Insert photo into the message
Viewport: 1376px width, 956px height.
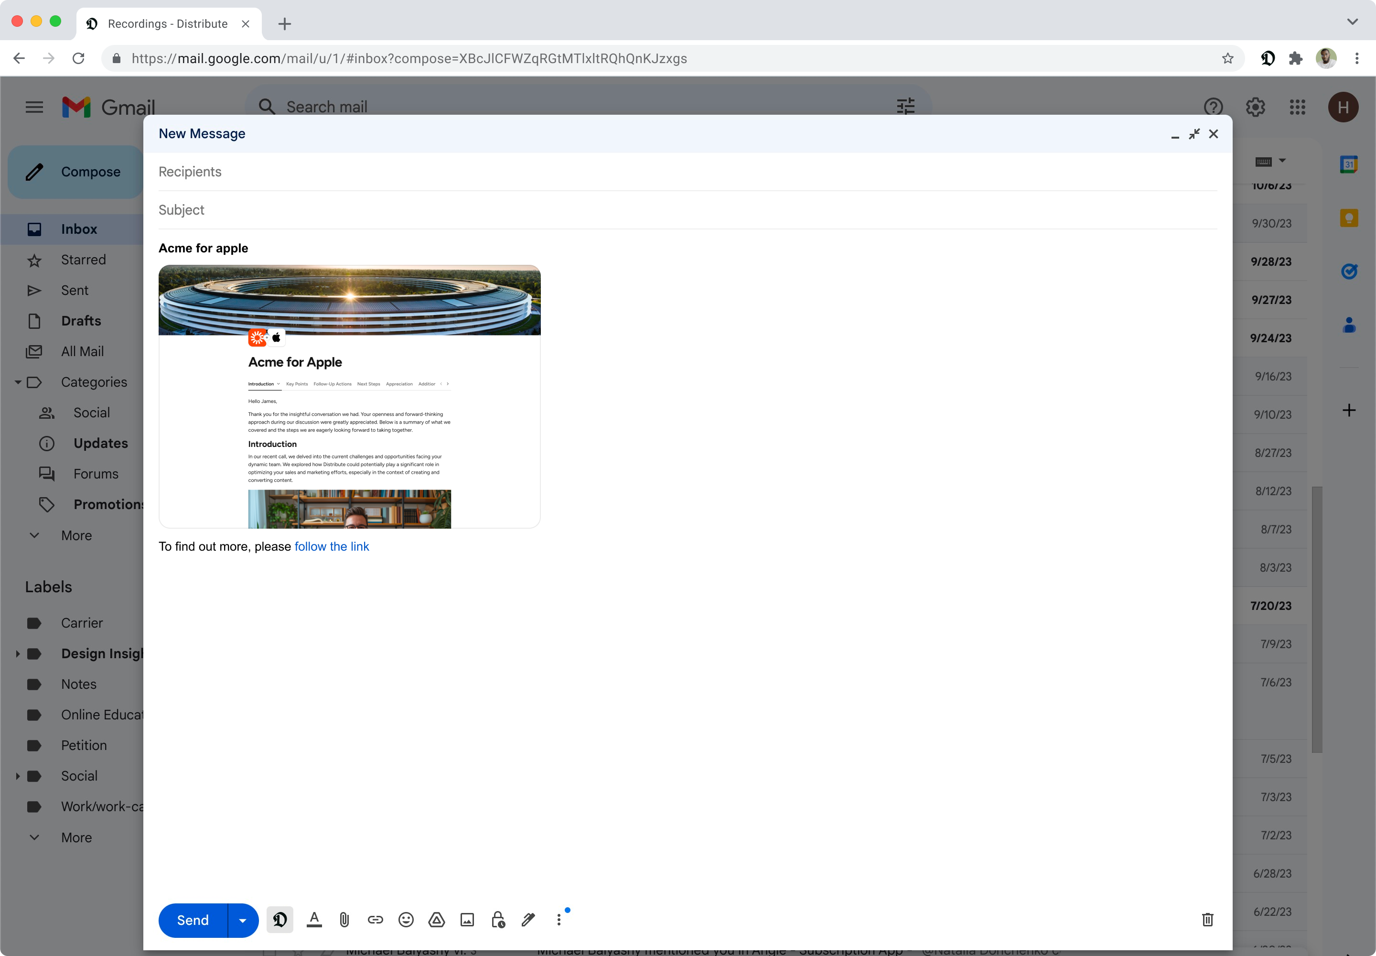467,920
